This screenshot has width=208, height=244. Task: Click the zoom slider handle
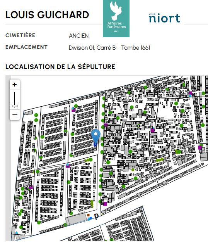tap(15, 106)
